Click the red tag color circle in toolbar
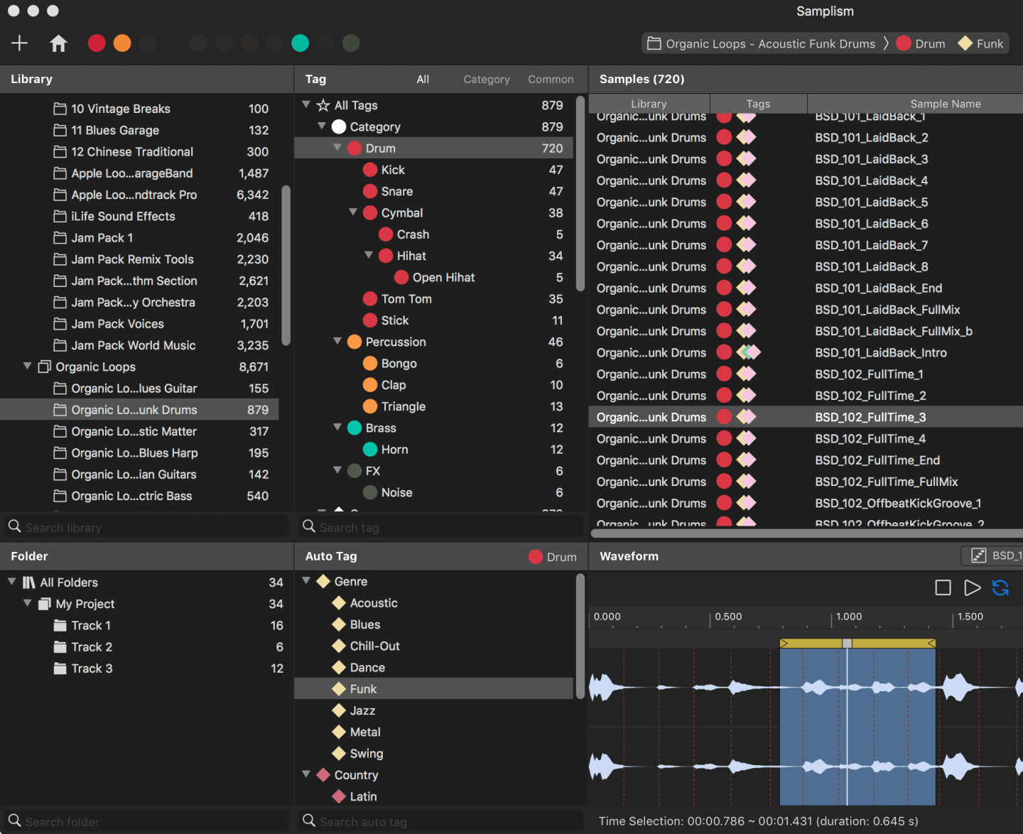1023x834 pixels. (97, 43)
